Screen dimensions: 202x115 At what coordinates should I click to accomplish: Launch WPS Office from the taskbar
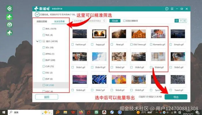(73, 112)
